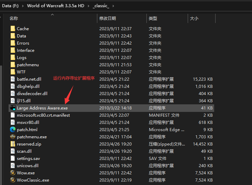Select the WowClassic..exe file name
252x185 pixels.
click(x=33, y=180)
